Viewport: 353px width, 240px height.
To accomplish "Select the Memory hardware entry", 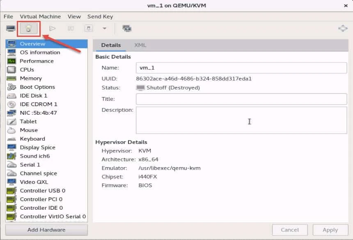I will pyautogui.click(x=31, y=78).
